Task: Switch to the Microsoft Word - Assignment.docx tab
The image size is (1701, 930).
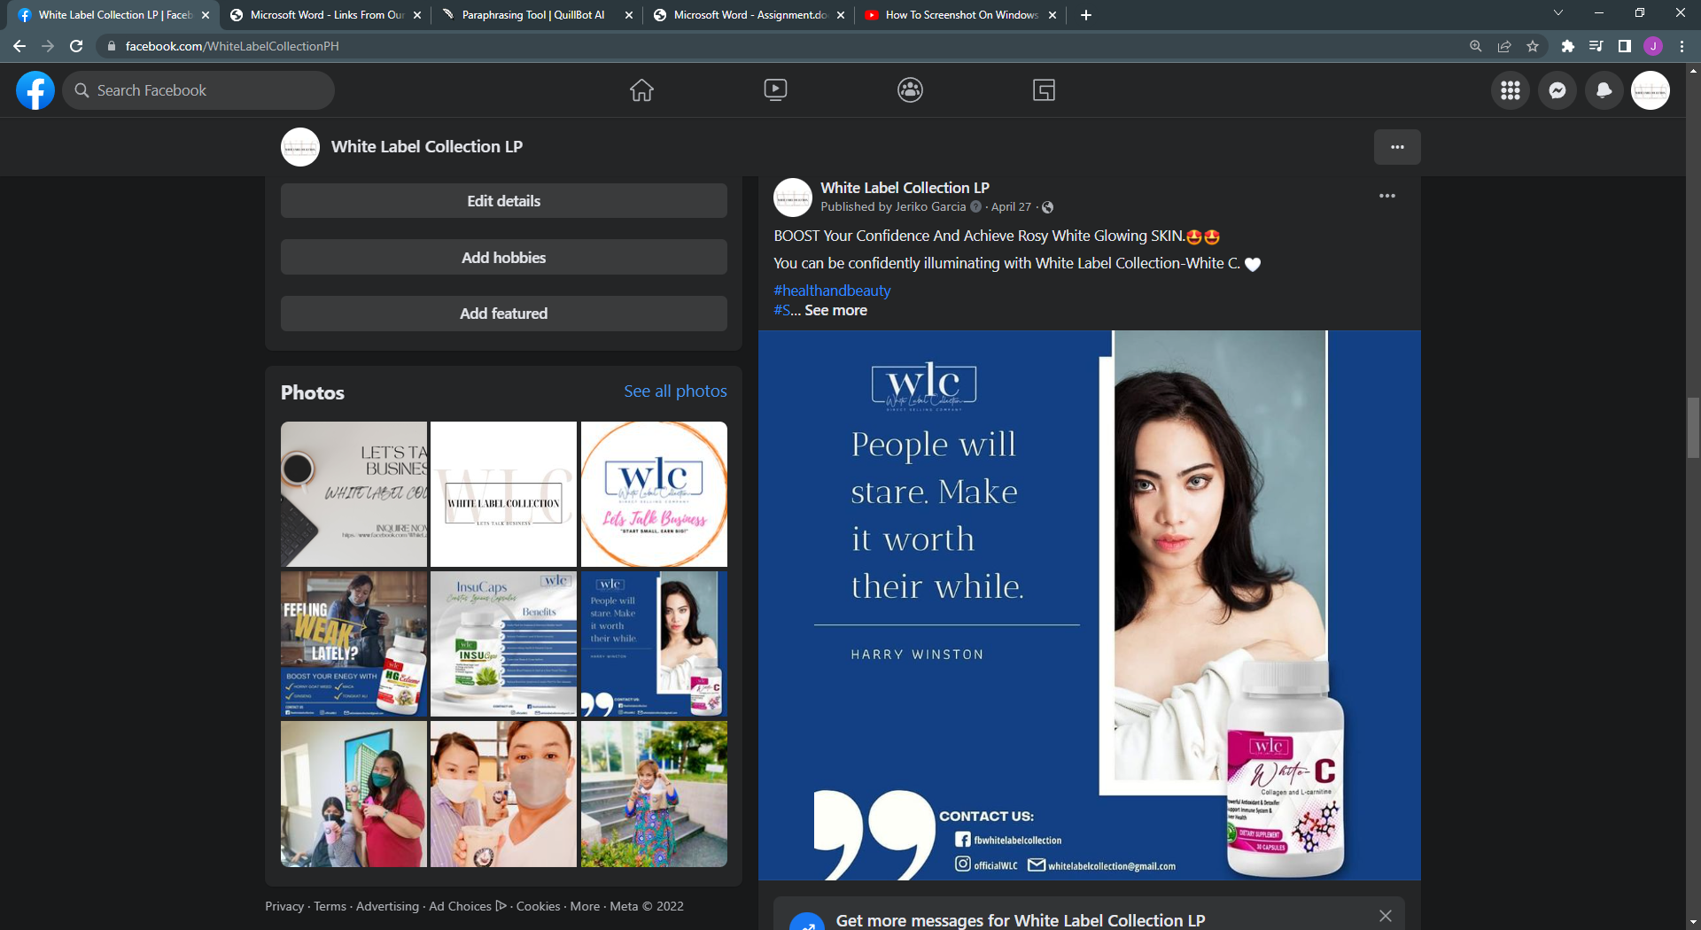Action: click(750, 15)
